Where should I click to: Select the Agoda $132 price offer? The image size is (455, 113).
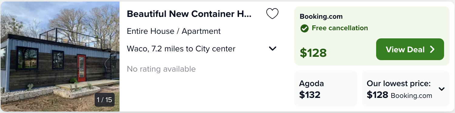(x=325, y=89)
